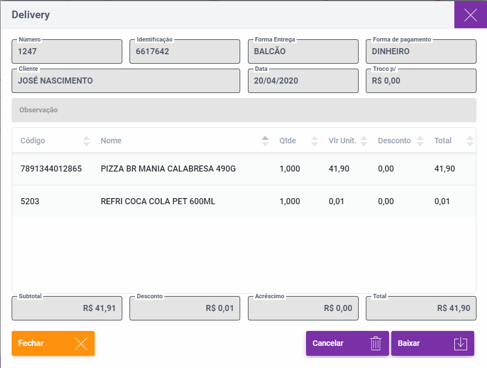487x368 pixels.
Task: Click the Data field 20/04/2020
Action: tap(303, 81)
